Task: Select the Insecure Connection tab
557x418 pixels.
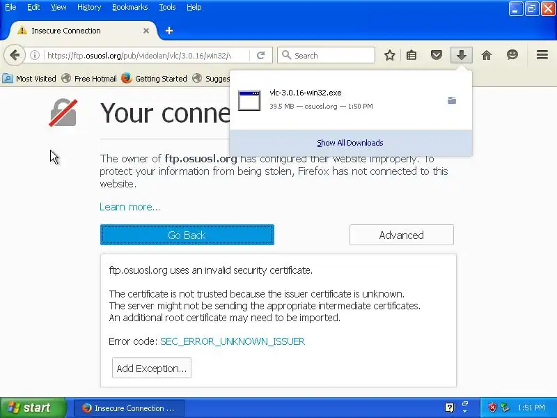Action: (x=84, y=31)
